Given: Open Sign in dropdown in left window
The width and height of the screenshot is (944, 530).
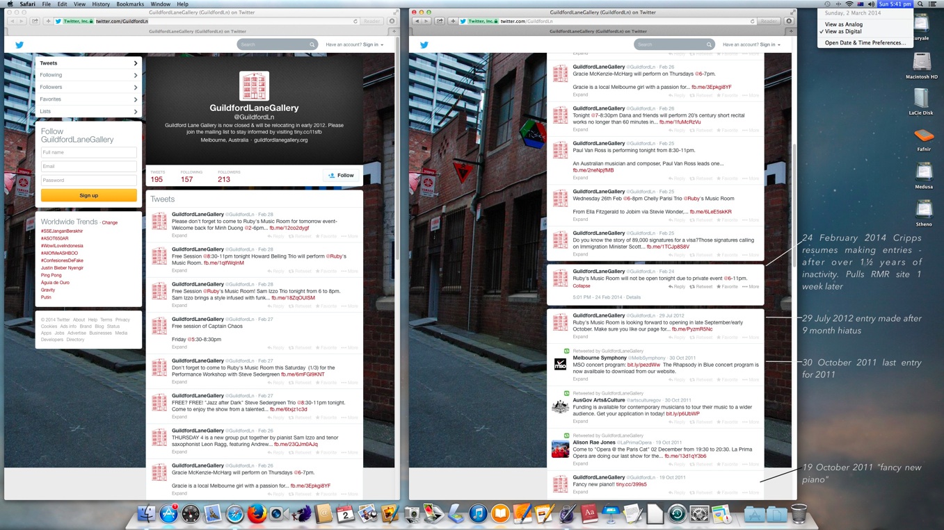Looking at the screenshot, I should (x=372, y=44).
